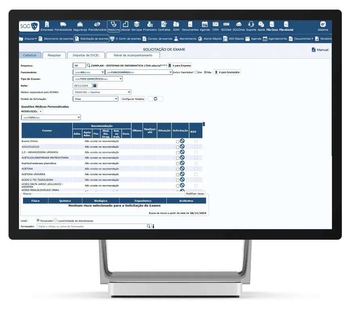Click the Fornecedor search input field
Screen dimensions: 353x317
(x=94, y=226)
